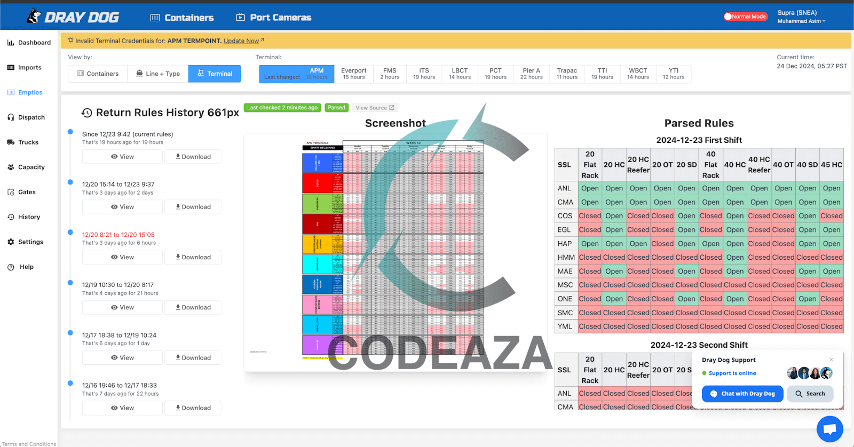View rules from 12/20 8:21 to 12/20 15:08
This screenshot has height=447, width=854.
(122, 257)
